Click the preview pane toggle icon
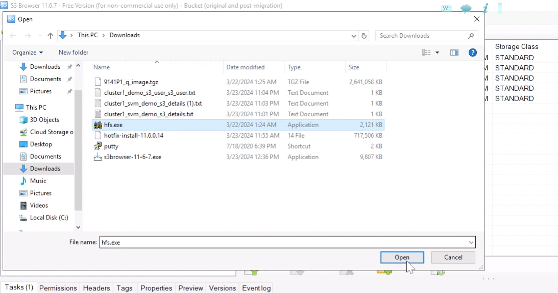Screen dimensions: 558x293 pyautogui.click(x=454, y=52)
